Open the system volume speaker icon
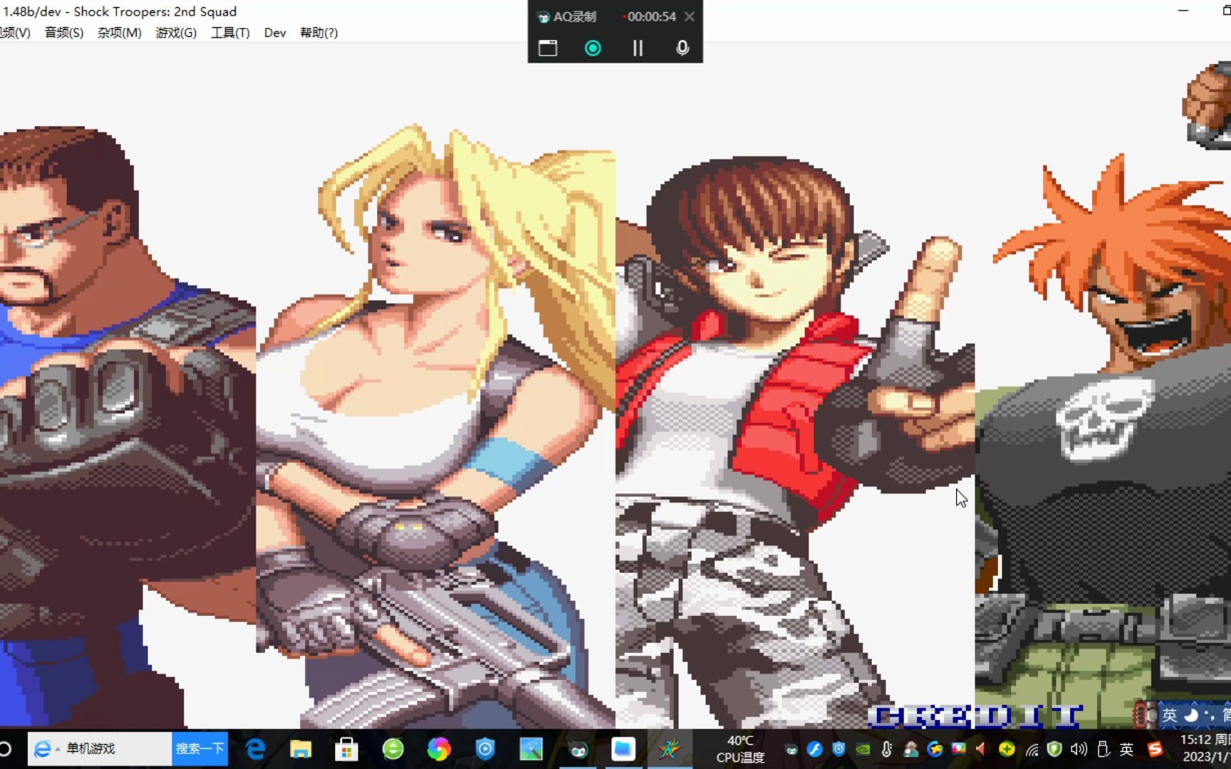This screenshot has height=769, width=1231. point(1079,749)
